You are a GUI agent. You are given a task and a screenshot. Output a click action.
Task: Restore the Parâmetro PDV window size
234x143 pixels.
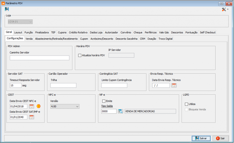[222, 4]
